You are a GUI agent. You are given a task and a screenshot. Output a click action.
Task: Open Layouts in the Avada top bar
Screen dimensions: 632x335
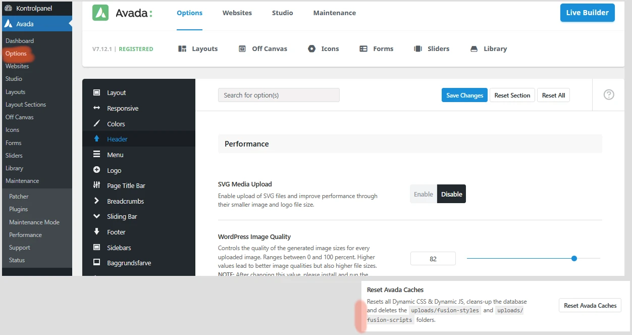[198, 49]
